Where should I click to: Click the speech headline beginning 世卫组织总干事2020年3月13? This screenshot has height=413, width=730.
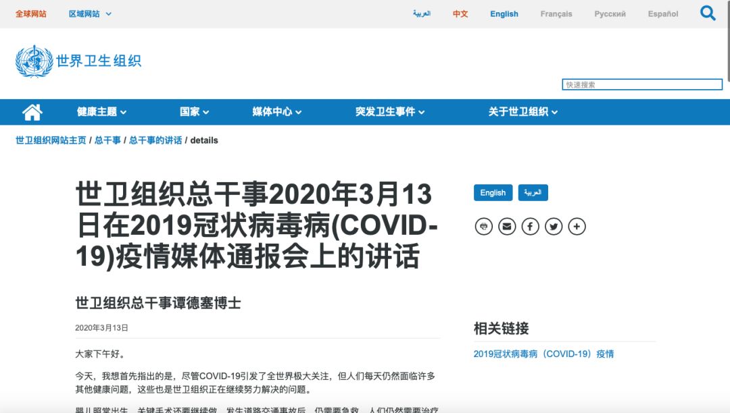[x=257, y=225]
